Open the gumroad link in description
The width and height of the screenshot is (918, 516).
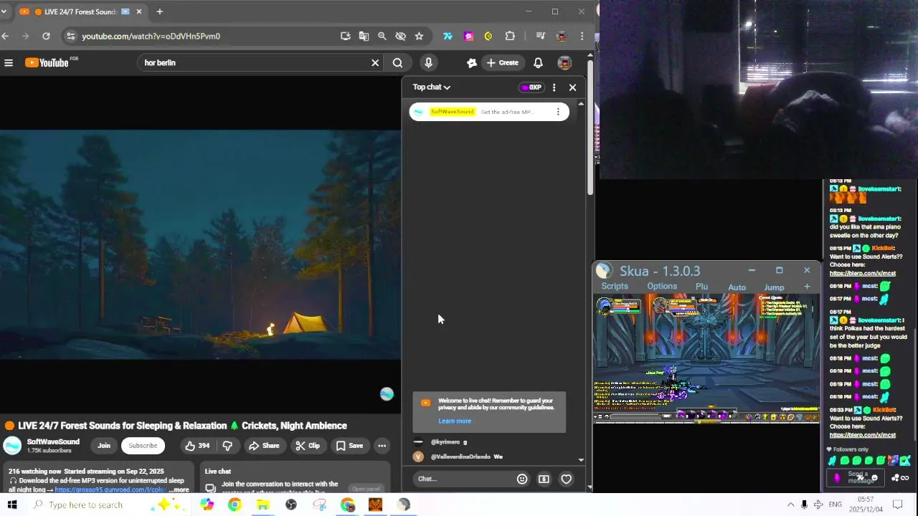[x=110, y=490]
